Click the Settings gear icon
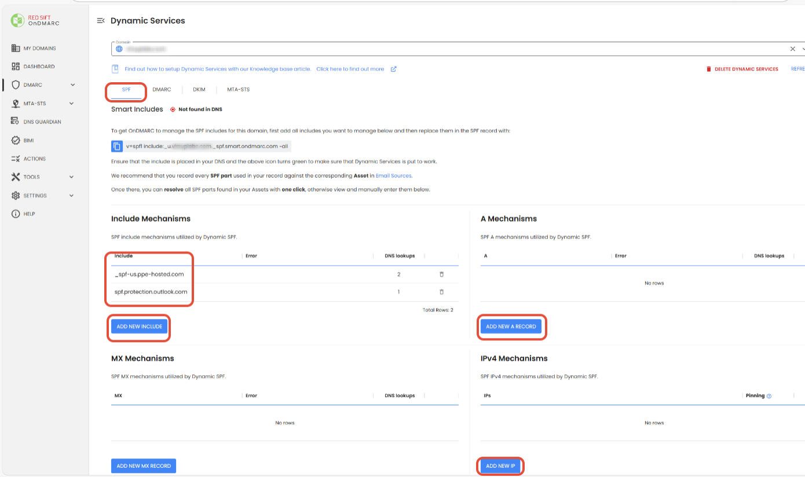 tap(16, 196)
